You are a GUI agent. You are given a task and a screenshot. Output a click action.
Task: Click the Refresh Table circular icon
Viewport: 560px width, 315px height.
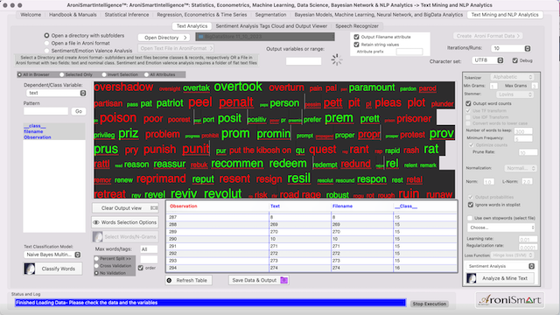[169, 280]
